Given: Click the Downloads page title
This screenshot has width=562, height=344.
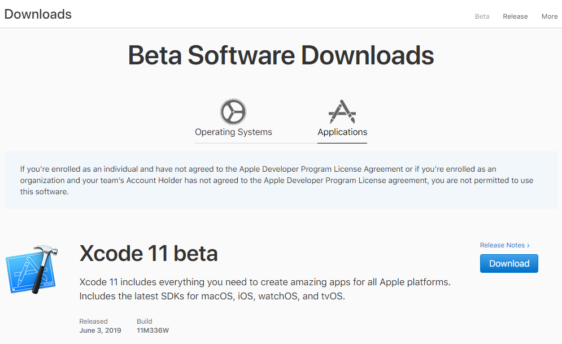Looking at the screenshot, I should pyautogui.click(x=38, y=14).
